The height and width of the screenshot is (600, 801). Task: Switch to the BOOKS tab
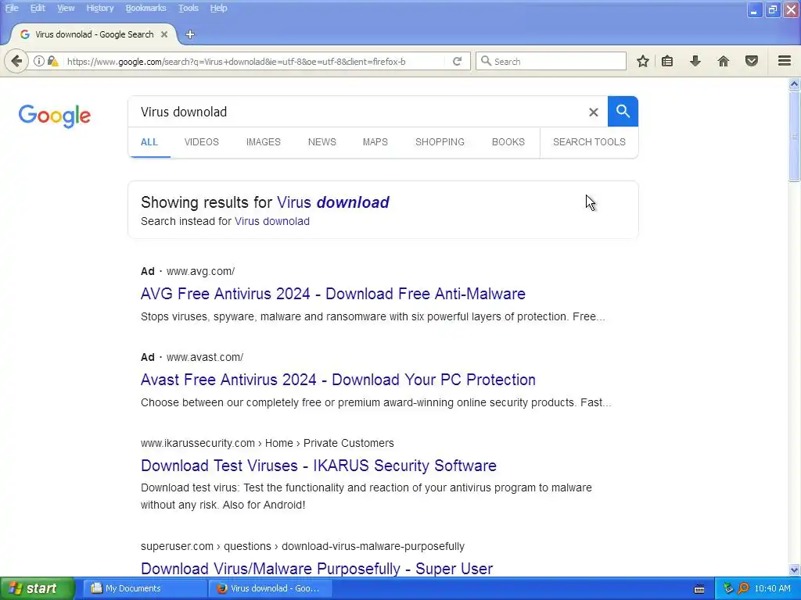[508, 142]
